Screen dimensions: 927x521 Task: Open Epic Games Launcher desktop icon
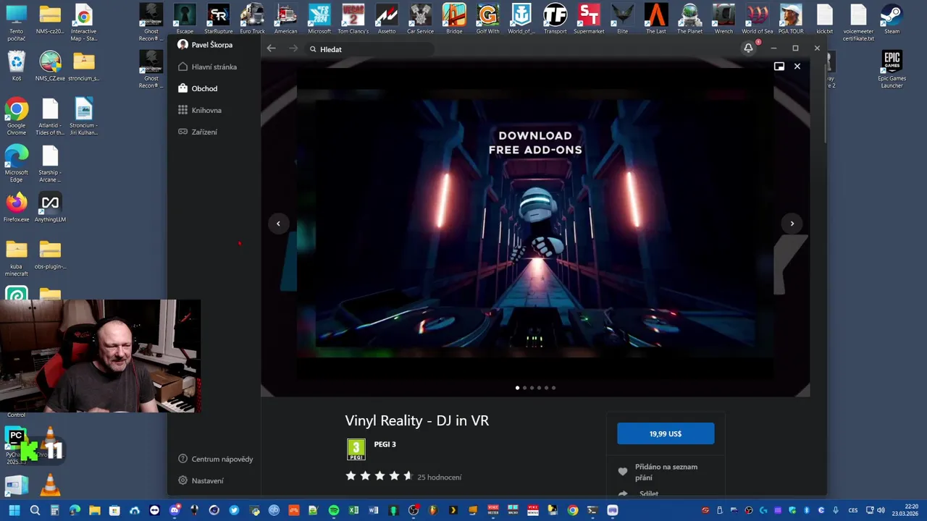click(x=892, y=69)
